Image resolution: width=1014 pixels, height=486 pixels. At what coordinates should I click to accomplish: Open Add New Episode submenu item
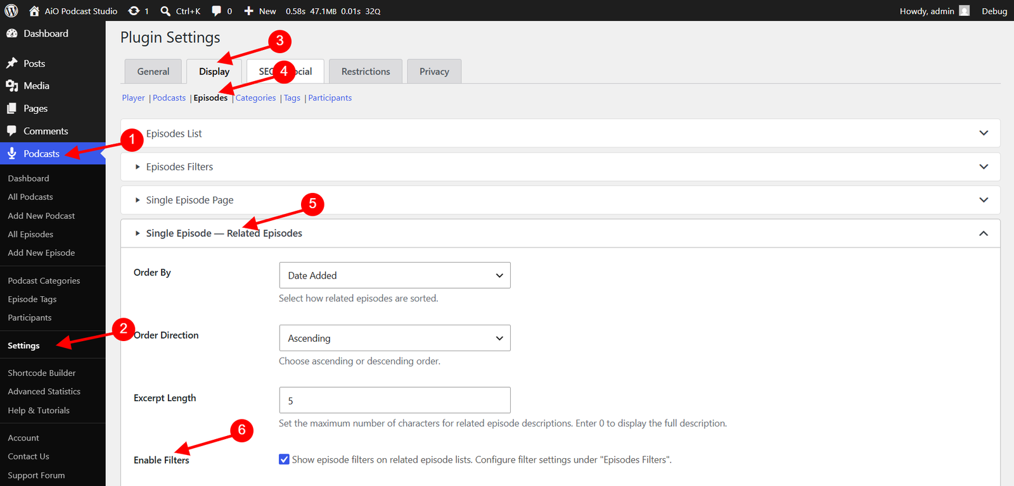pos(41,252)
